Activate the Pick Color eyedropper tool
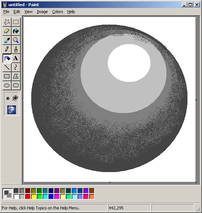202x213 pixels. (7, 40)
